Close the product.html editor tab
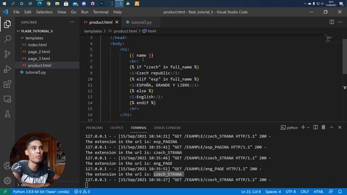Screen dimensions: 347x195 117,22
